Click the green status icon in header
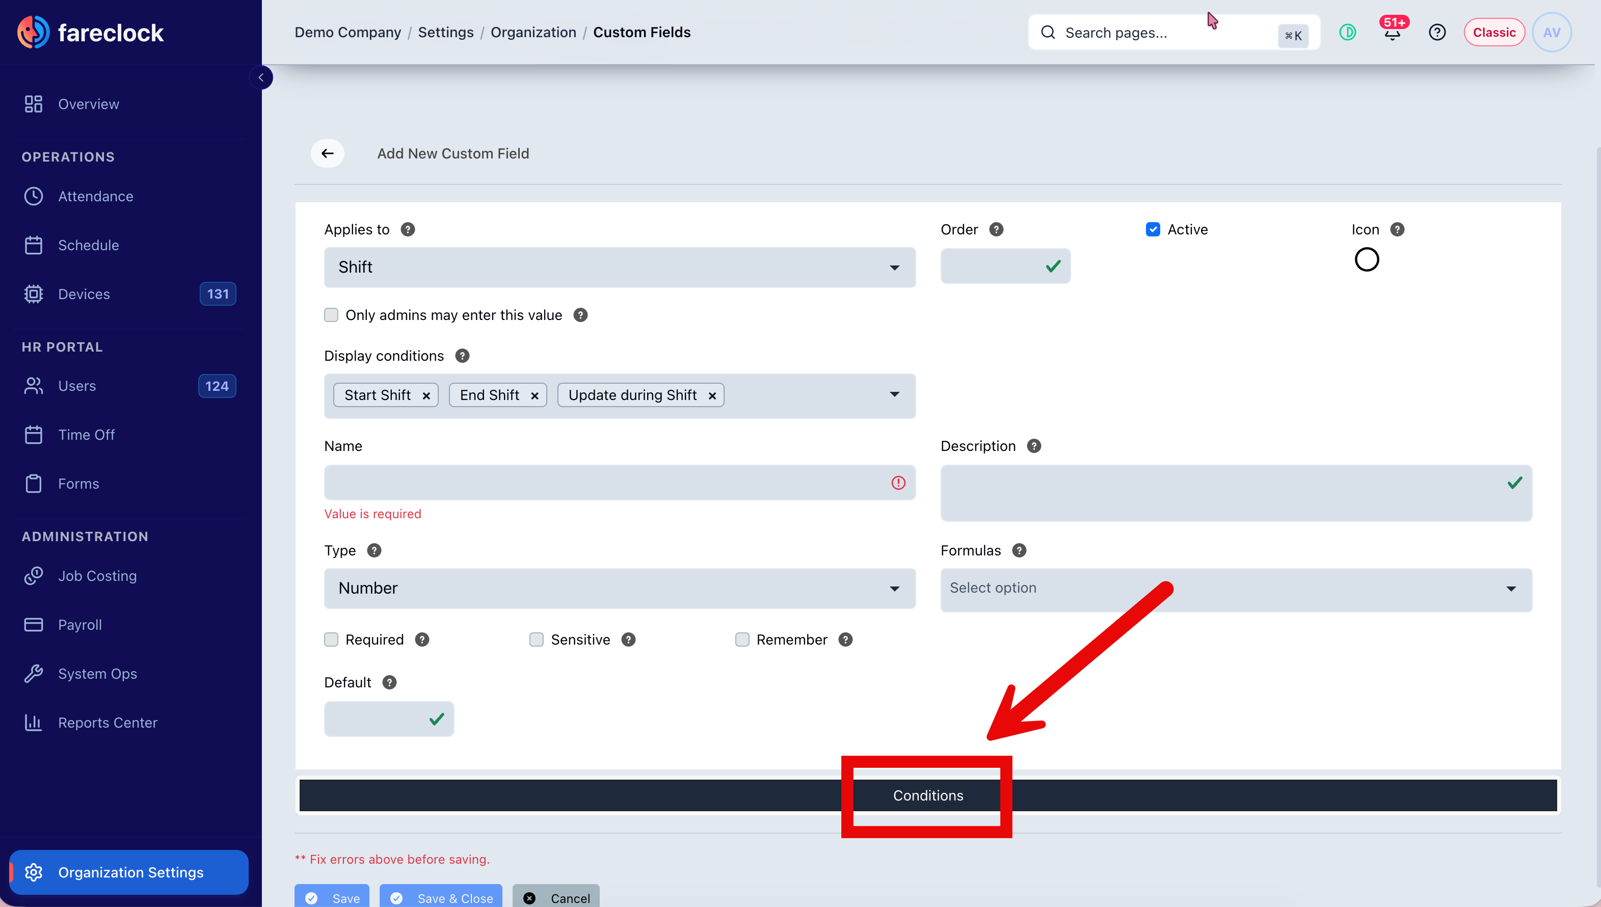 tap(1347, 33)
